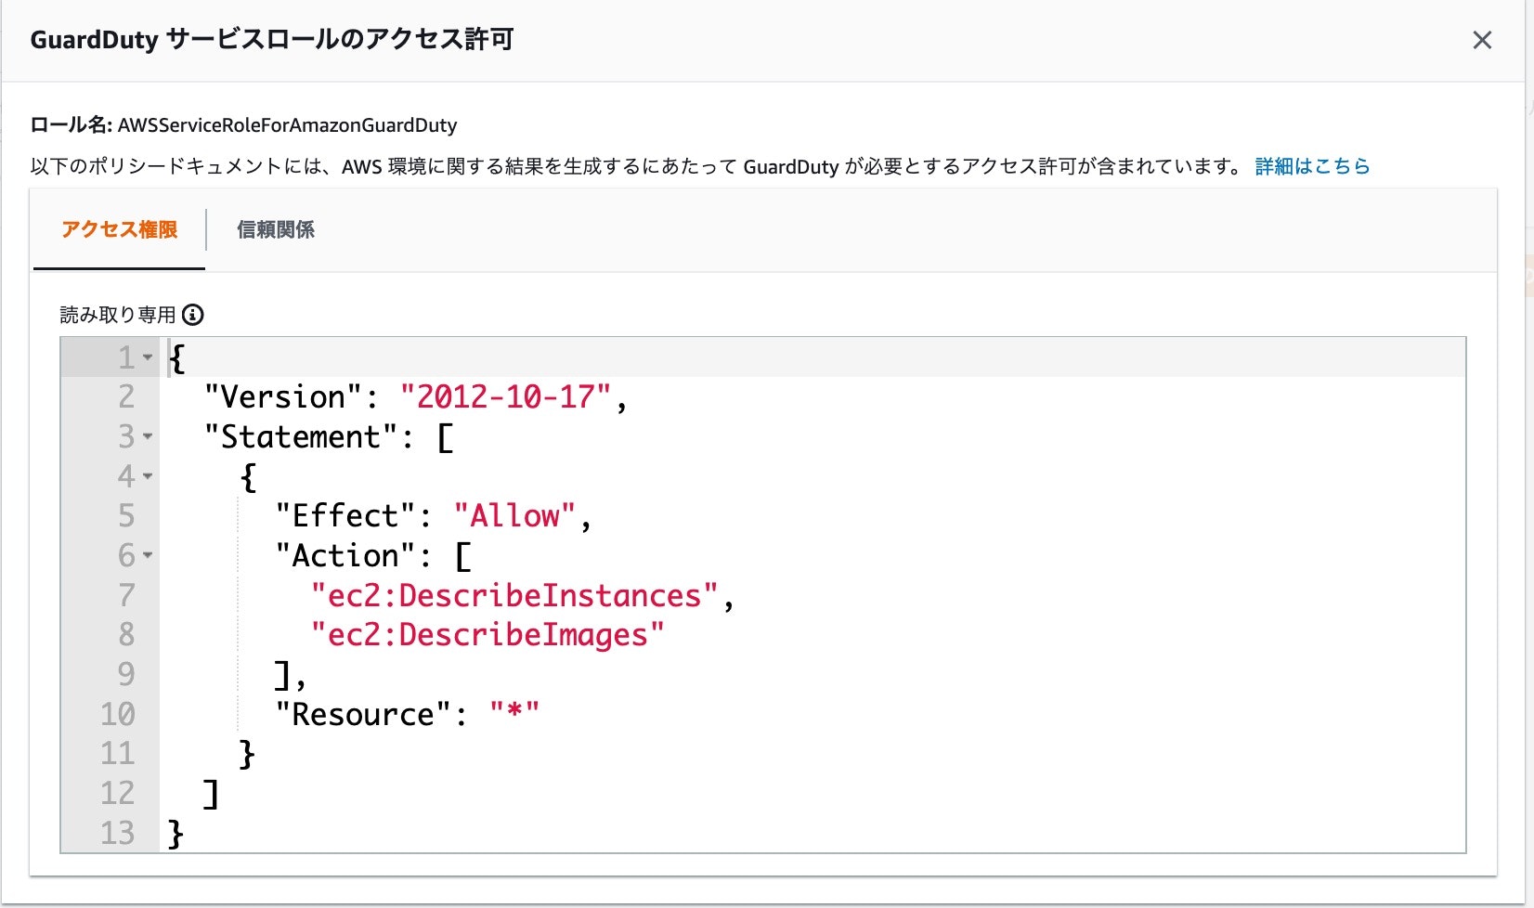Click line number 10 in the gutter
This screenshot has width=1534, height=908.
pyautogui.click(x=118, y=715)
